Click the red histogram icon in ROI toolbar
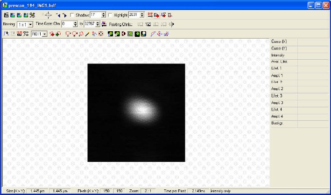The width and height of the screenshot is (331, 195). click(20, 34)
